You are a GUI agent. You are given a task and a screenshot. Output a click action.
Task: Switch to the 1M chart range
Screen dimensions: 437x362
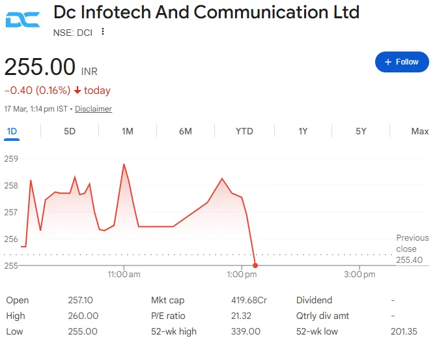coord(128,131)
